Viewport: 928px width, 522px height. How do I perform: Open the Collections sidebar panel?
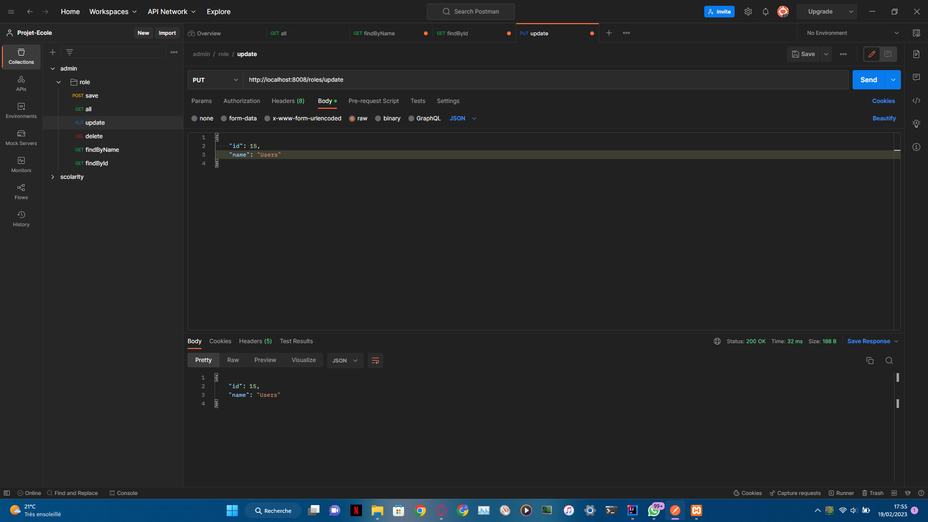(21, 57)
